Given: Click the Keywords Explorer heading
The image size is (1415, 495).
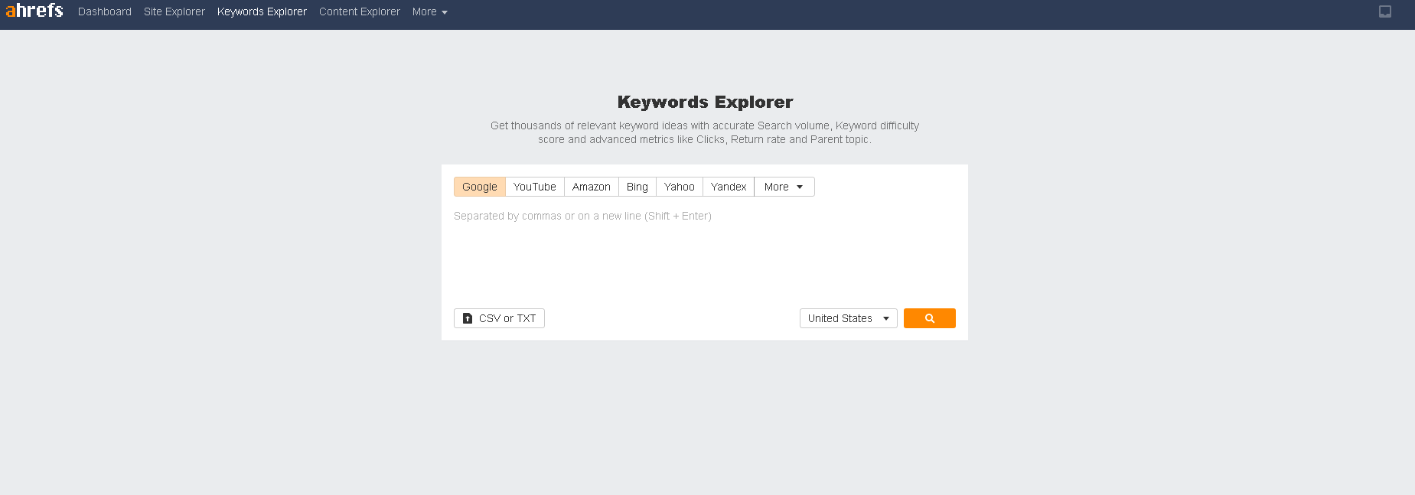Looking at the screenshot, I should 705,102.
